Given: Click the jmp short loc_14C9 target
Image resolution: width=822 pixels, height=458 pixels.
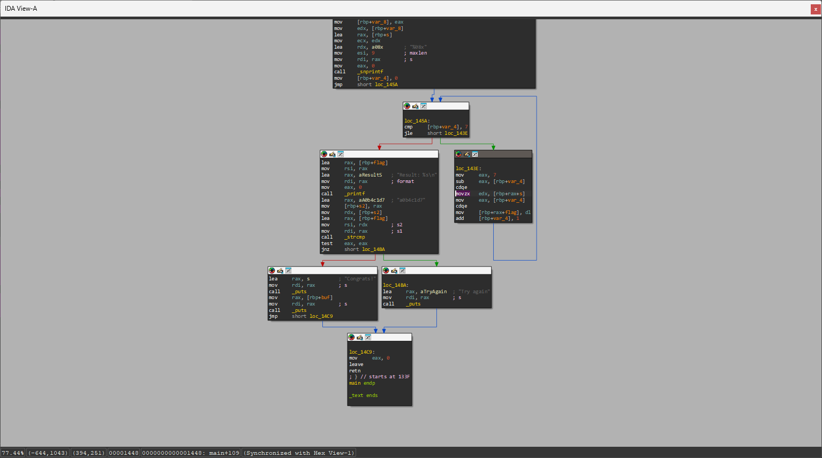Looking at the screenshot, I should click(x=321, y=316).
